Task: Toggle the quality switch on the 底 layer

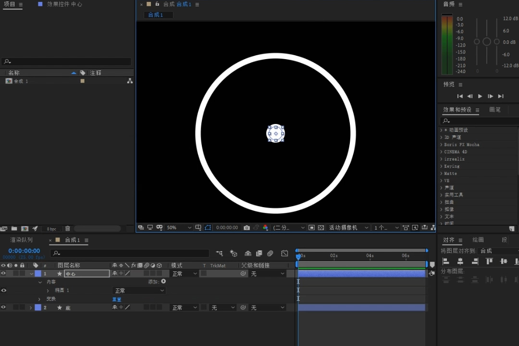Action: pyautogui.click(x=127, y=307)
